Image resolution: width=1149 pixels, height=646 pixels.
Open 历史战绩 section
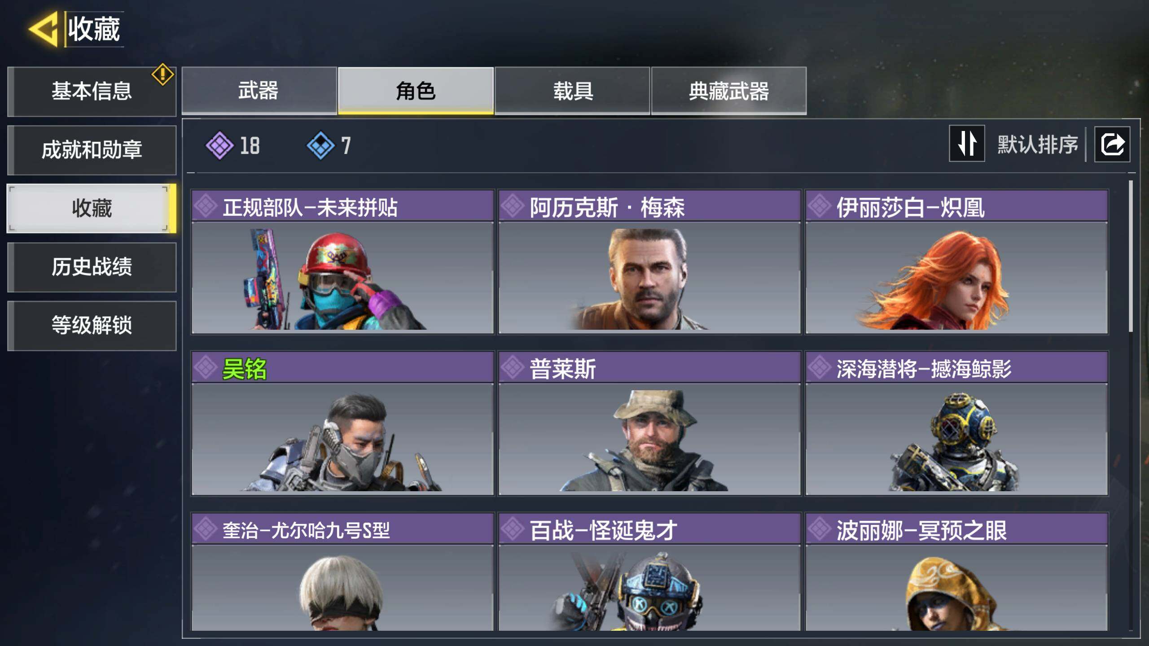click(92, 267)
